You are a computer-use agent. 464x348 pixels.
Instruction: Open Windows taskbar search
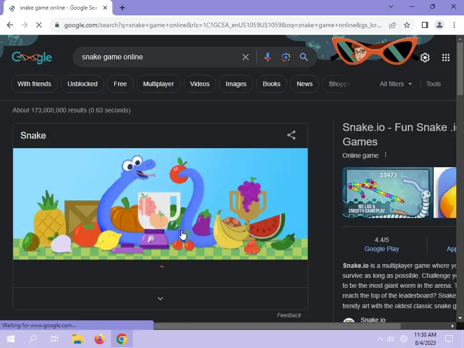tap(33, 339)
